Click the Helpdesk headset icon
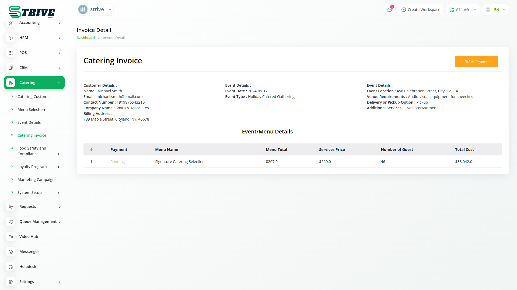This screenshot has width=517, height=290. tap(11, 267)
